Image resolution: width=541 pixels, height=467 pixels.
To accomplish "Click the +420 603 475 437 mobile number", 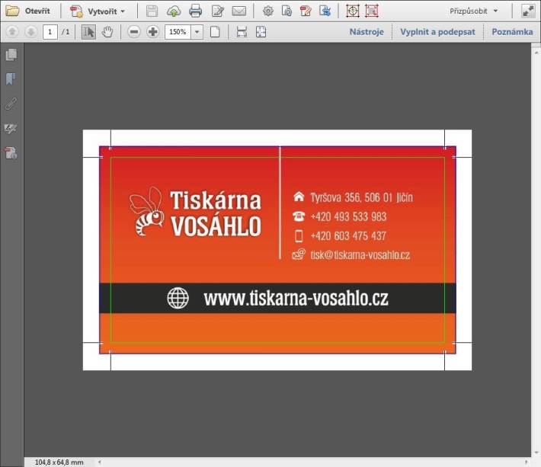I will point(348,236).
